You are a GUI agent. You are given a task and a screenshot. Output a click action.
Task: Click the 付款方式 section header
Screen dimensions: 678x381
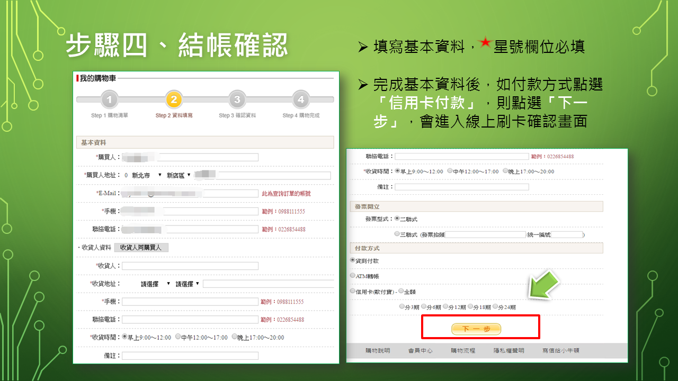pyautogui.click(x=476, y=248)
